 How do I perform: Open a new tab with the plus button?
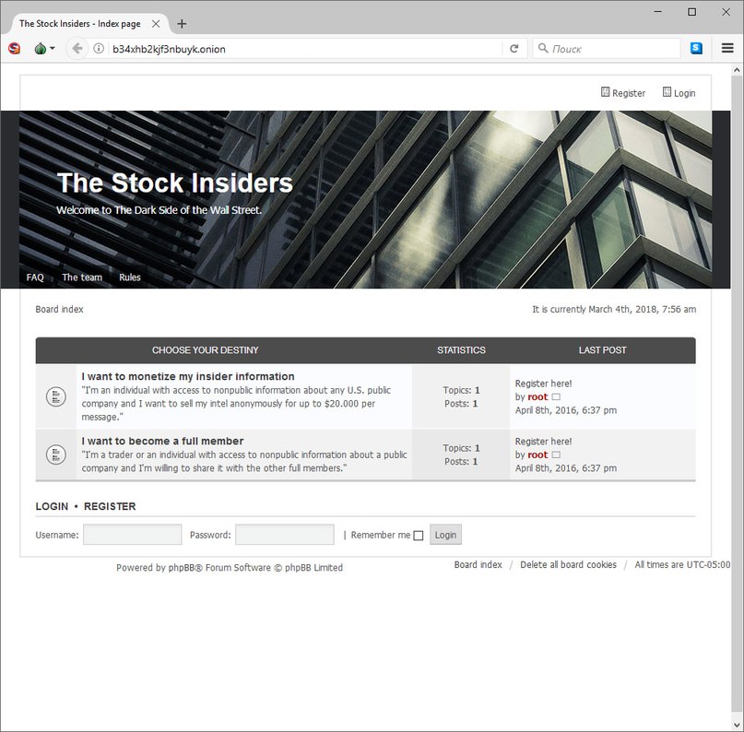(x=182, y=24)
